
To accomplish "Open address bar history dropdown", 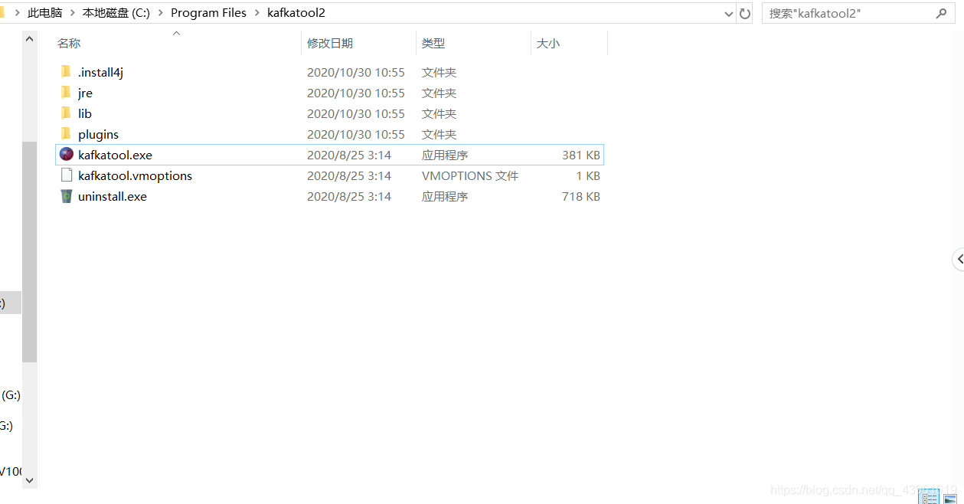I will click(729, 14).
